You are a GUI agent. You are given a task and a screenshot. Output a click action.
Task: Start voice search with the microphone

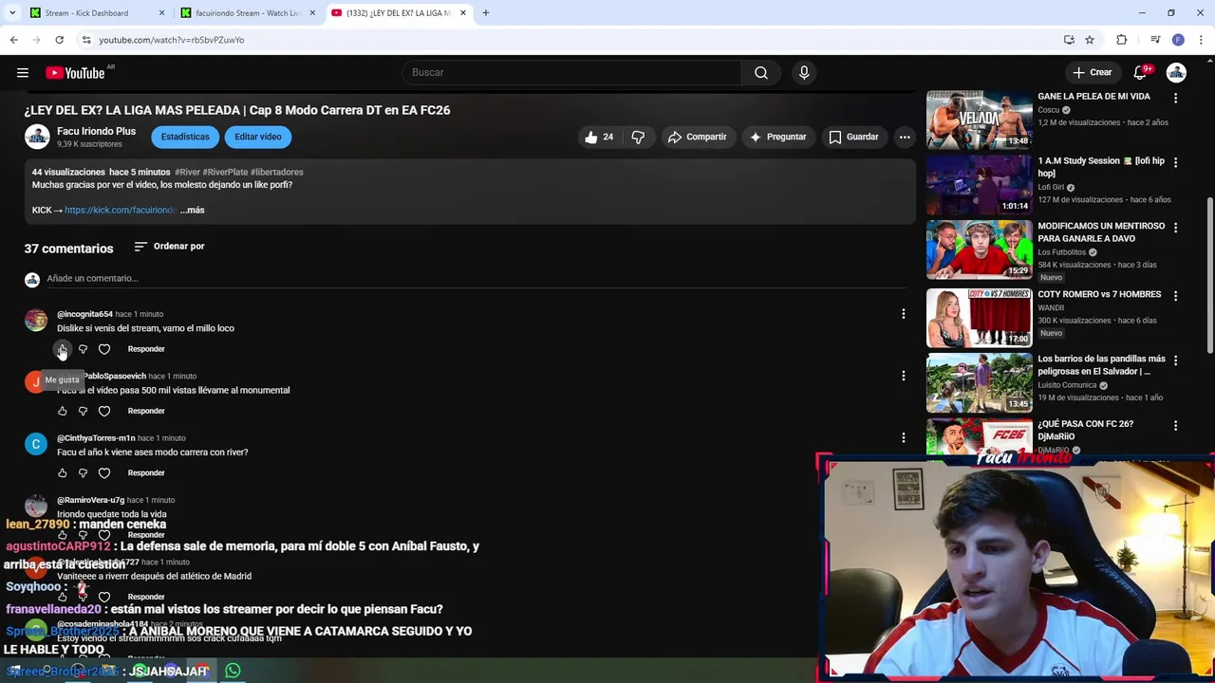[x=804, y=73]
